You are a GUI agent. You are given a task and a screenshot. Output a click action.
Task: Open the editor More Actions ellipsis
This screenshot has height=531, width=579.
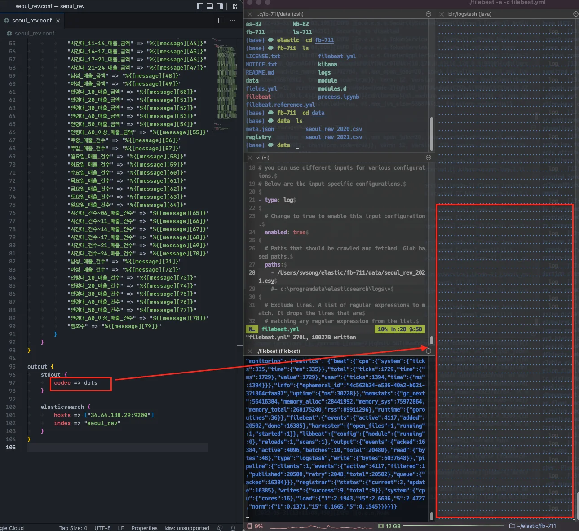click(233, 21)
